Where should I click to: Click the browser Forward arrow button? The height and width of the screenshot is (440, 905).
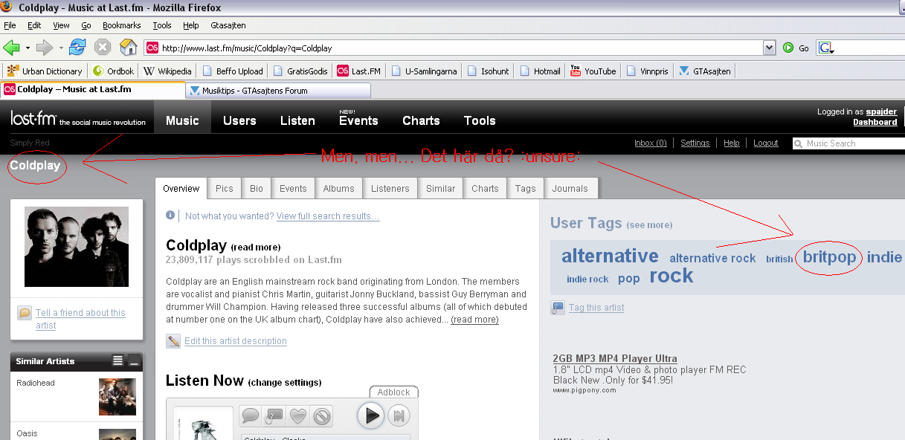pyautogui.click(x=45, y=48)
